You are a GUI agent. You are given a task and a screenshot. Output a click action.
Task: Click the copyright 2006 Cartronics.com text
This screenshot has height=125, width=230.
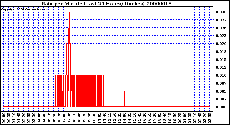click(25, 10)
